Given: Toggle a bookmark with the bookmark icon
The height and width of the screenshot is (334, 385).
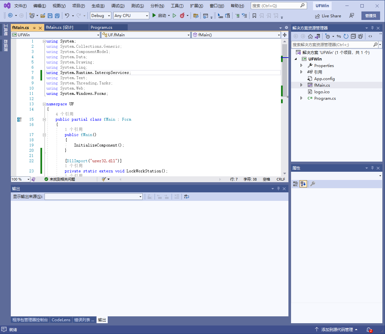Looking at the screenshot, I should click(x=254, y=16).
